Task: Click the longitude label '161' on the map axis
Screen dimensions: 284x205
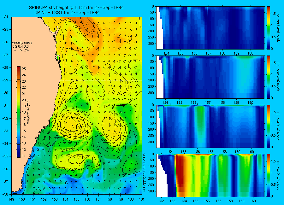Action: click(x=142, y=199)
